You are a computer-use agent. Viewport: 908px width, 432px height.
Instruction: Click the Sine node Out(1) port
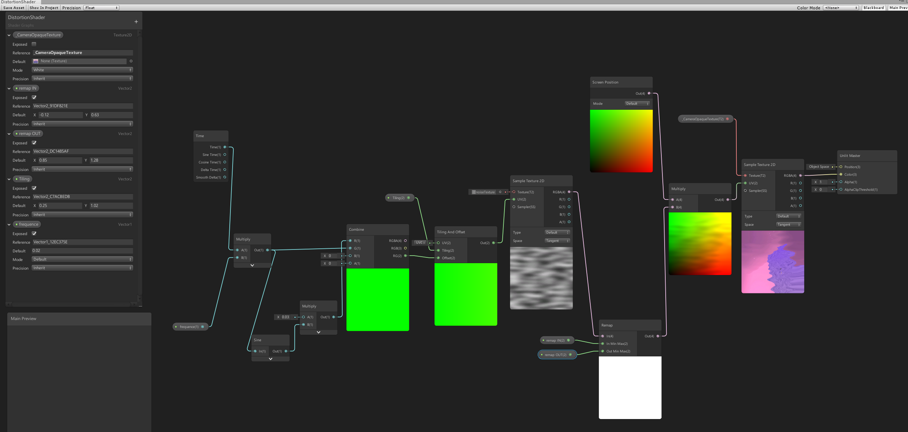pyautogui.click(x=286, y=351)
